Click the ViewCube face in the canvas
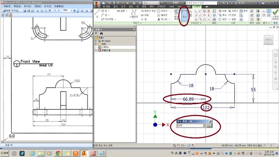Image resolution: width=279 pixels, height=157 pixels. [268, 40]
